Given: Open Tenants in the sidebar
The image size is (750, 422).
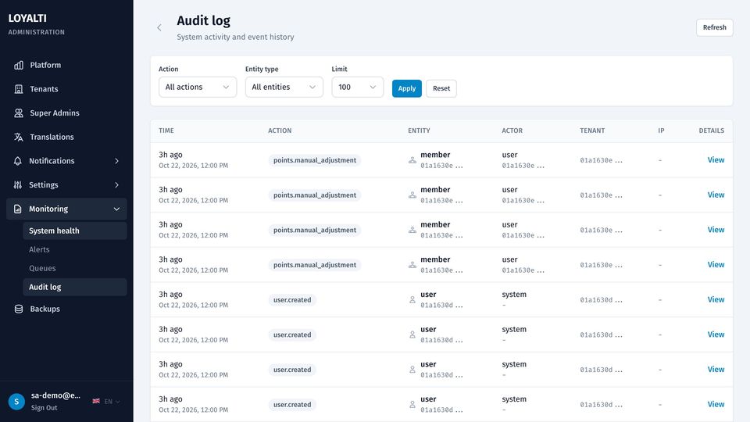Looking at the screenshot, I should [66, 89].
